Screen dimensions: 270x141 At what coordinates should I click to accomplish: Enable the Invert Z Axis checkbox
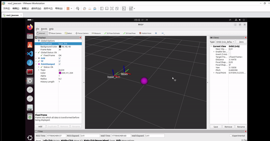click(230, 54)
